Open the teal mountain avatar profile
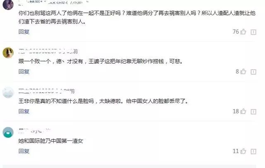The image size is (265, 168). click(8, 133)
